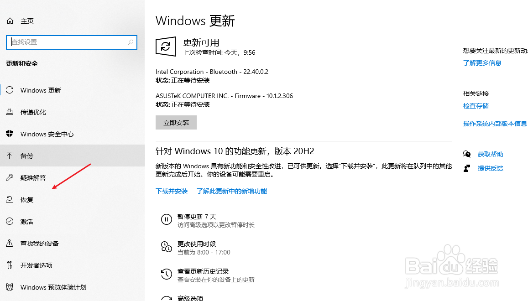Open 更改使用时段 option

pyautogui.click(x=197, y=244)
